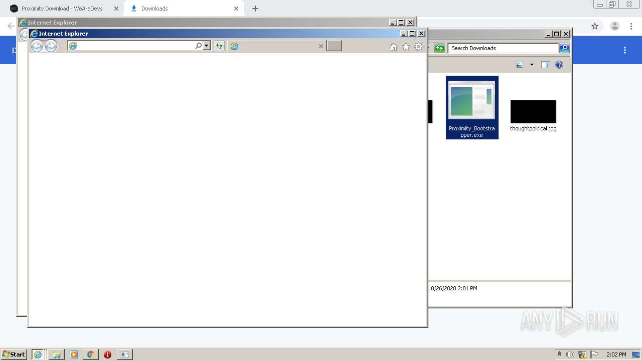Image resolution: width=642 pixels, height=361 pixels.
Task: Open the Internet Explorer Home page icon
Action: tap(394, 47)
